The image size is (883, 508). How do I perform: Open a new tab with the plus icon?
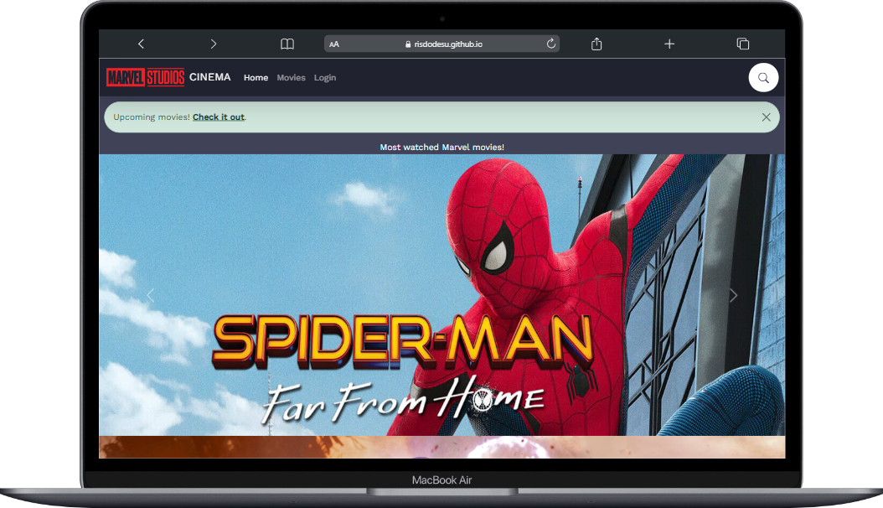coord(669,44)
